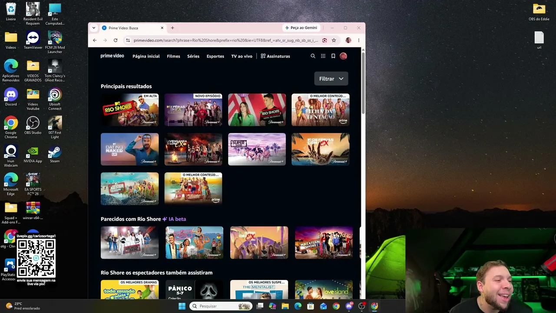
Task: Check the 23°C weather widget
Action: pyautogui.click(x=23, y=306)
